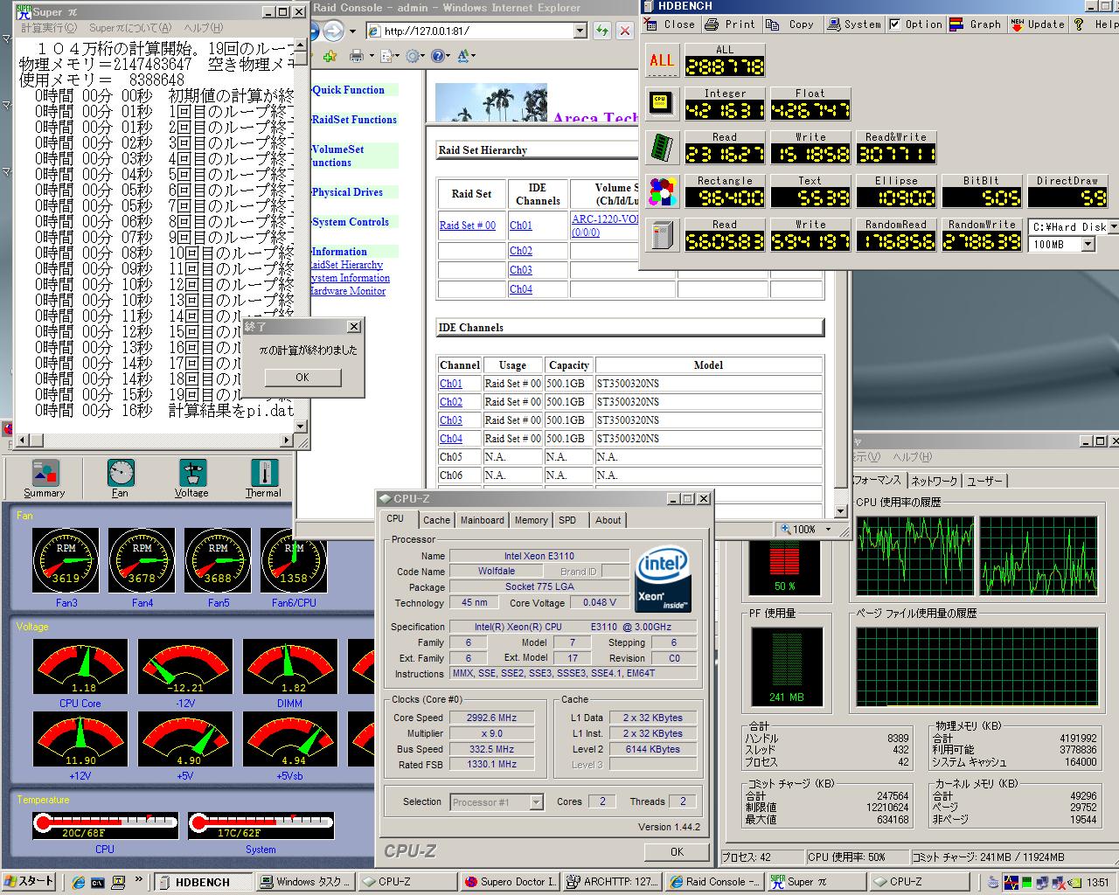The width and height of the screenshot is (1119, 895).
Task: Switch to the Mainboard tab in CPU-Z
Action: [x=482, y=520]
